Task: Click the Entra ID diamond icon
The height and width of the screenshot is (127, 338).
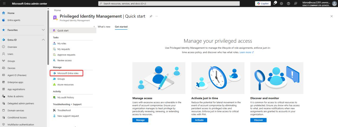Action: [x=4, y=40]
